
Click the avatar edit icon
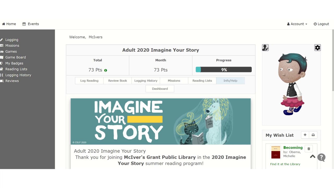click(265, 48)
